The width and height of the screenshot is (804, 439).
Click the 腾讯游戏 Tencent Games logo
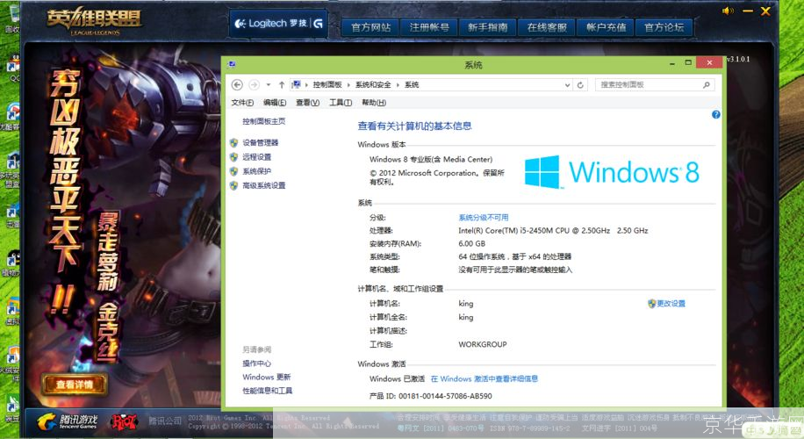click(68, 421)
